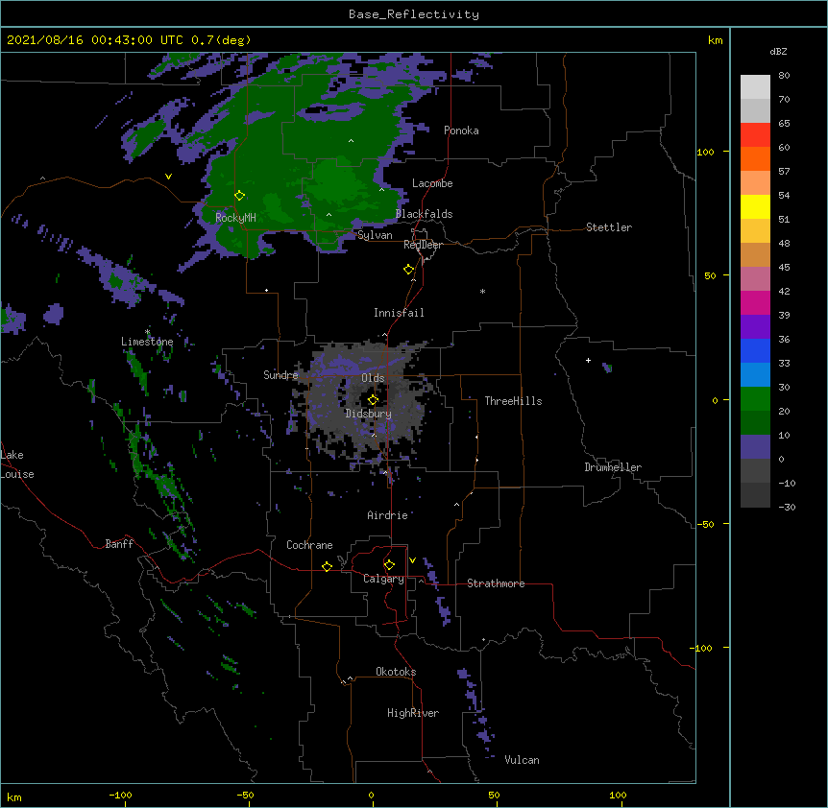Select the Drumheller label
828x808 pixels.
tap(613, 467)
